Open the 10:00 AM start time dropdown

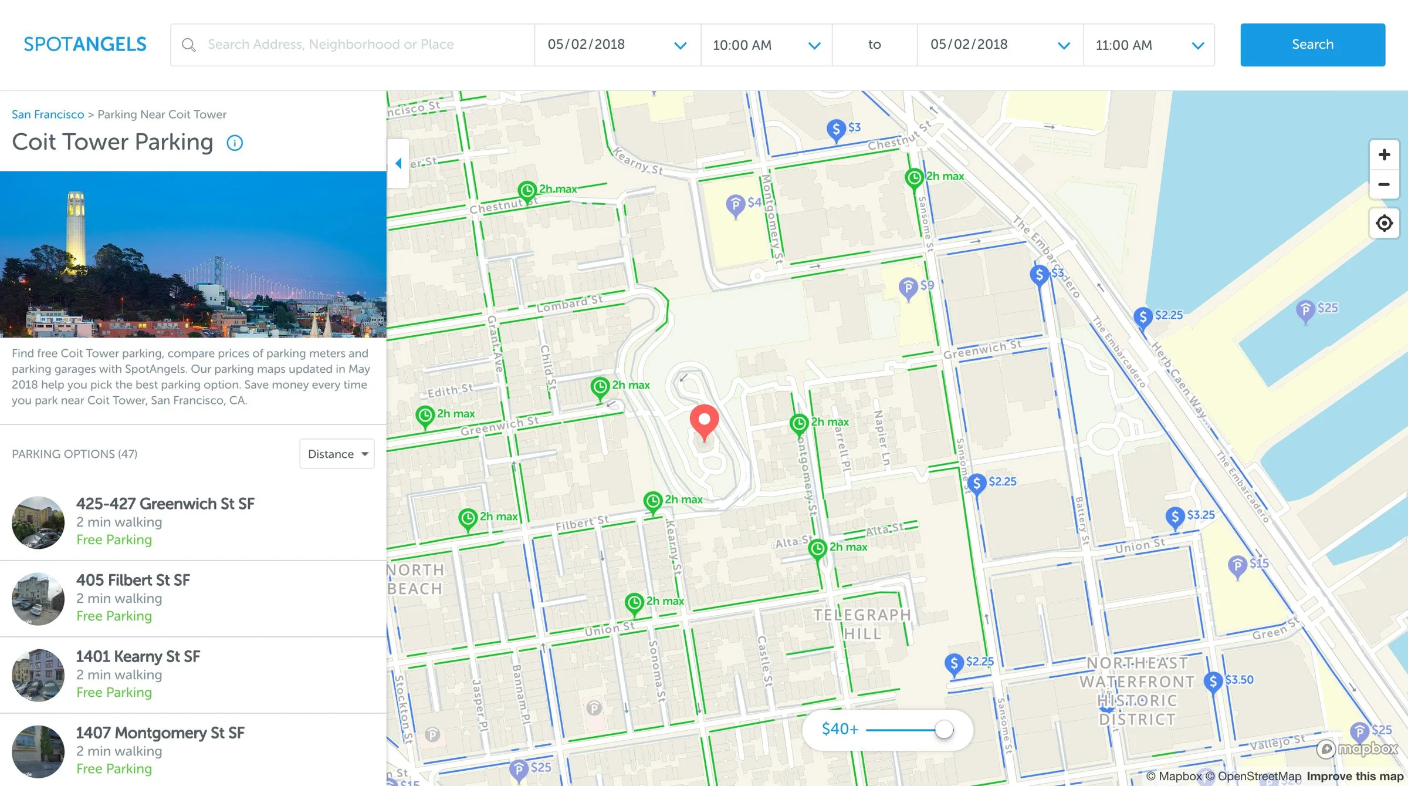coord(766,45)
